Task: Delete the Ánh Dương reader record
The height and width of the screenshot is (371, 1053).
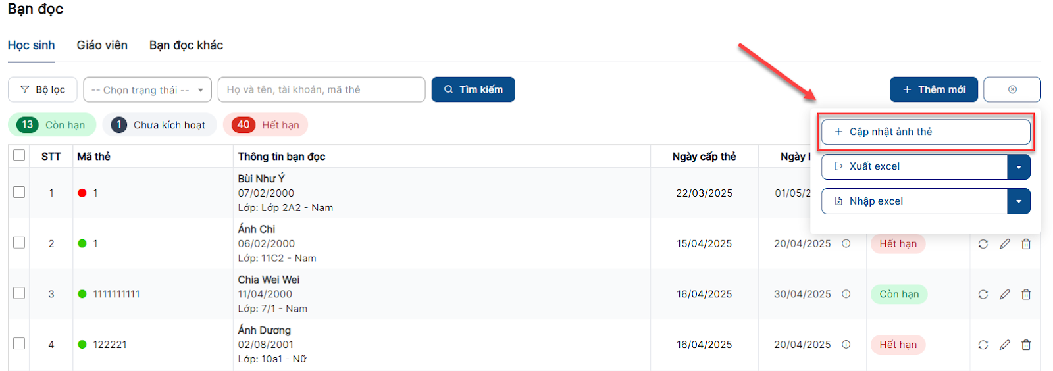Action: (x=1025, y=345)
